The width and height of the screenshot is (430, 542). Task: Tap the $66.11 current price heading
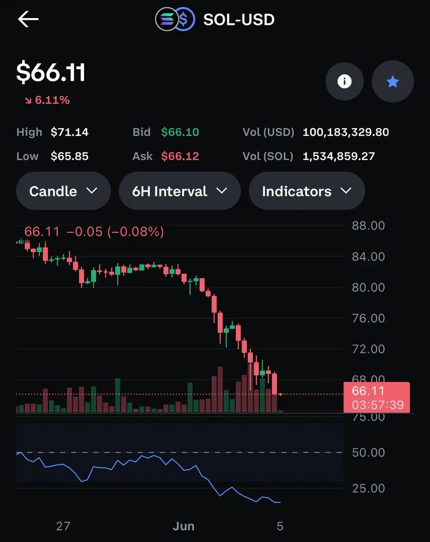(x=51, y=73)
